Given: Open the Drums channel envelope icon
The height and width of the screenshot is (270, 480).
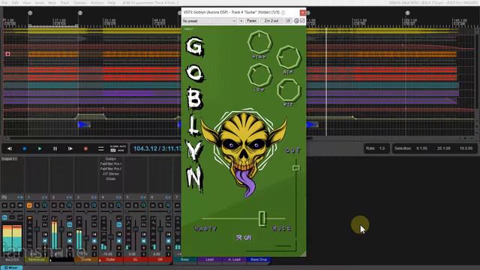Looking at the screenshot, I should click(x=94, y=218).
